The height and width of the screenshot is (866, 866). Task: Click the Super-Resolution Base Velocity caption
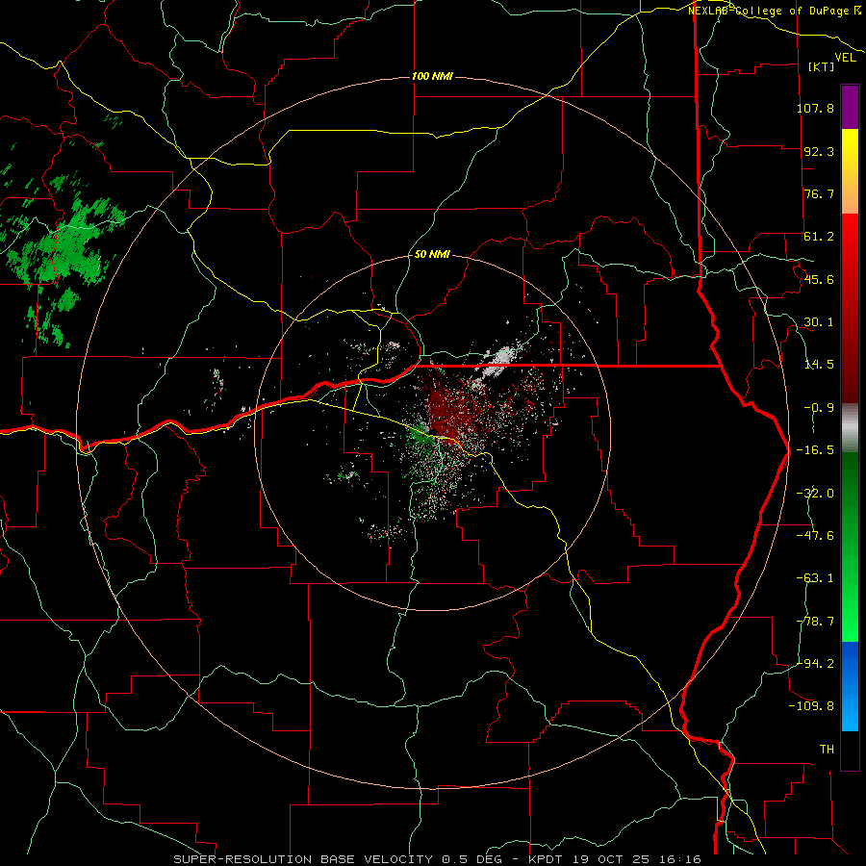438,859
